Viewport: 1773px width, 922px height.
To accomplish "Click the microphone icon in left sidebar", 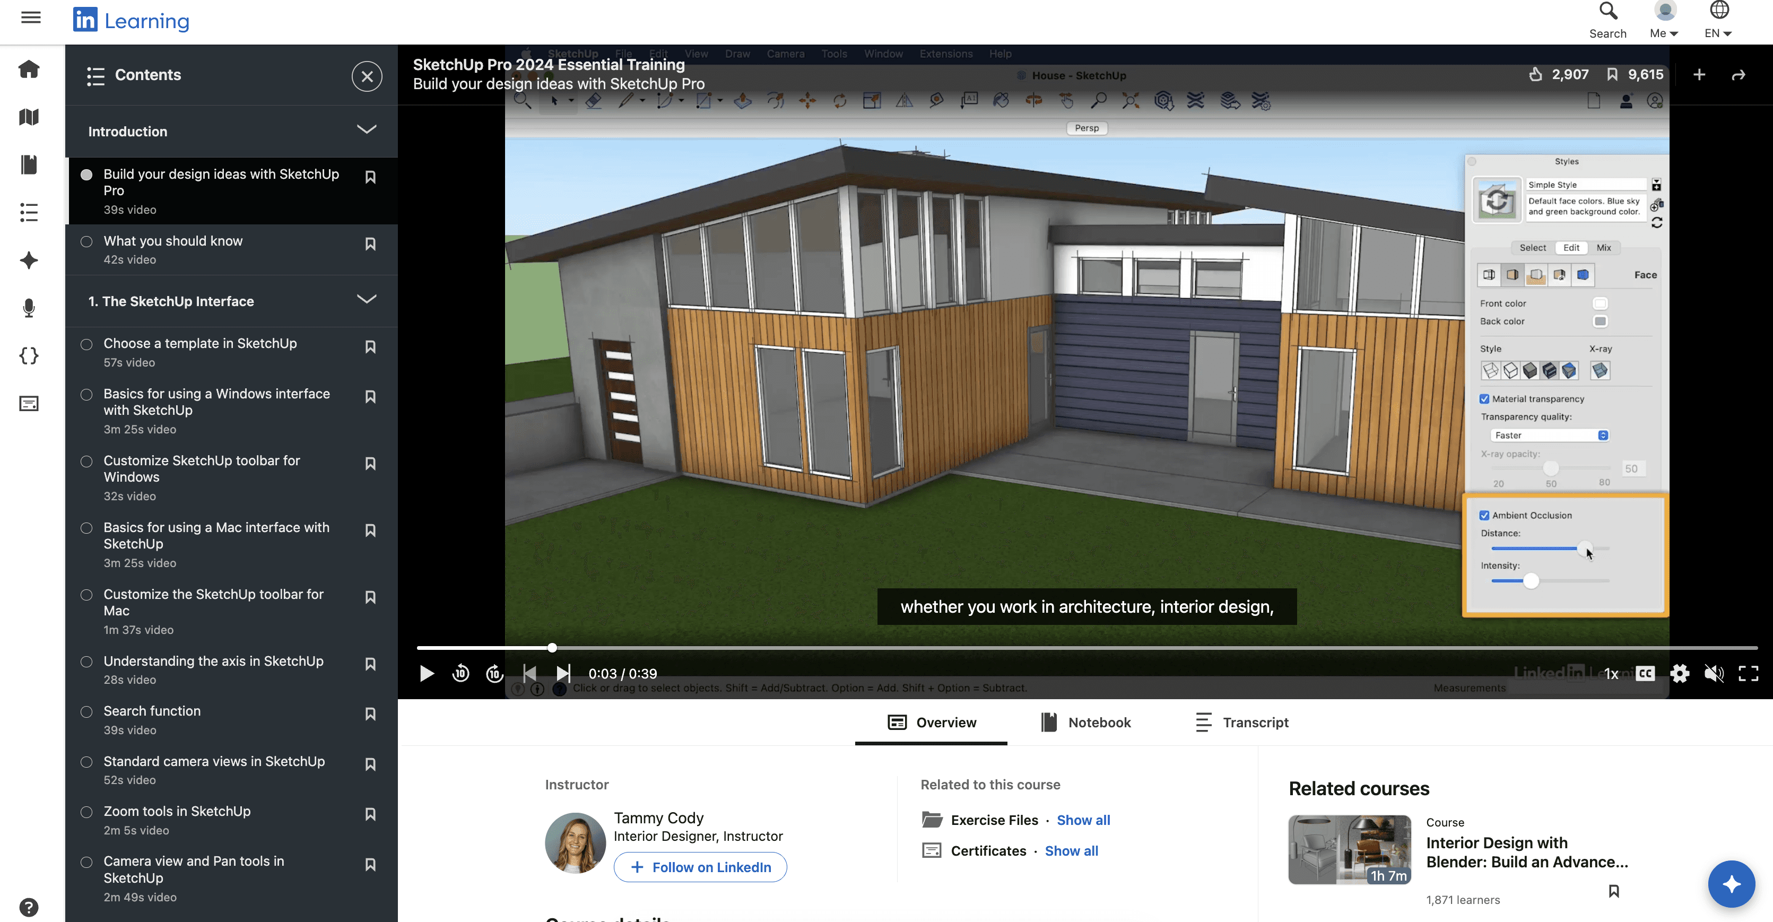I will click(29, 308).
